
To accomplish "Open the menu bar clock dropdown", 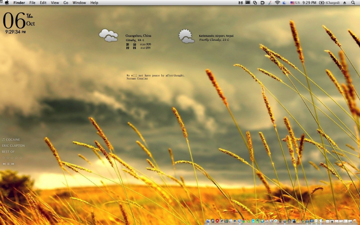I will (310, 2).
